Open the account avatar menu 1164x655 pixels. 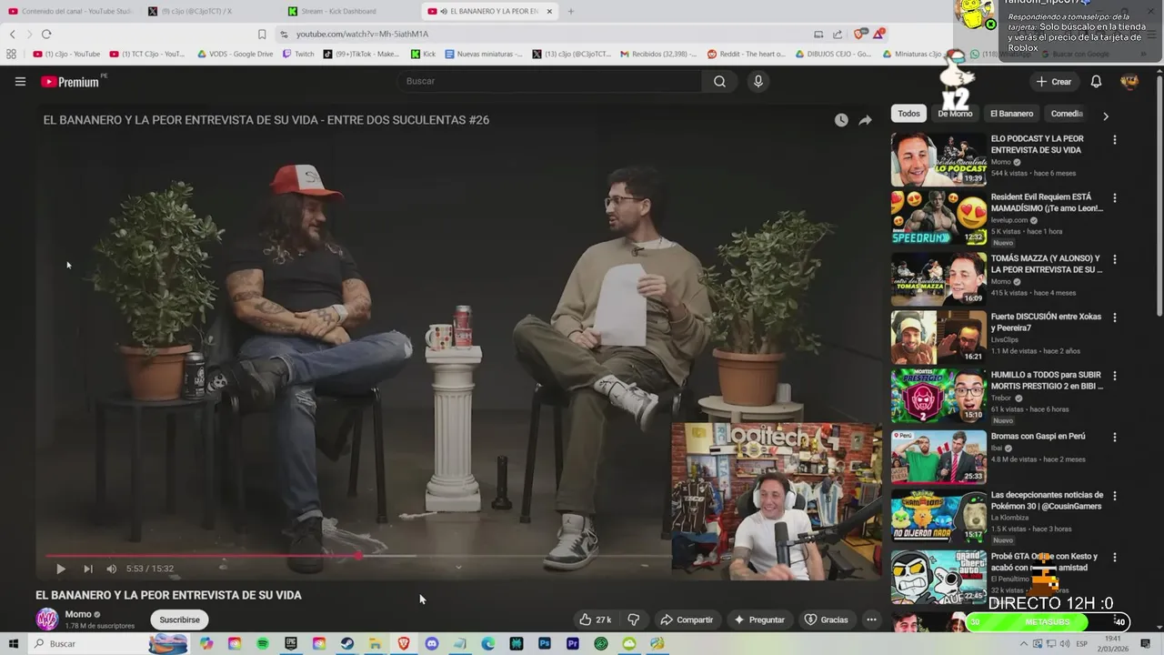click(1129, 81)
